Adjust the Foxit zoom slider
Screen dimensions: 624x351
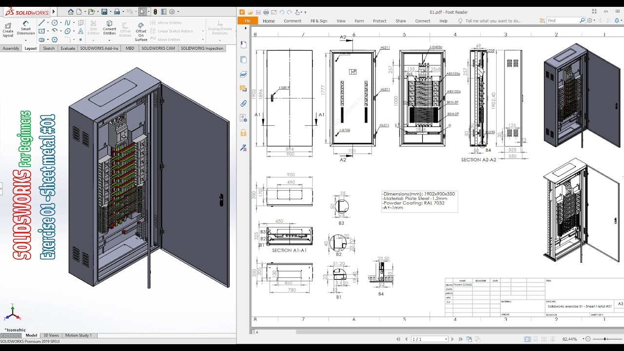tap(605, 339)
